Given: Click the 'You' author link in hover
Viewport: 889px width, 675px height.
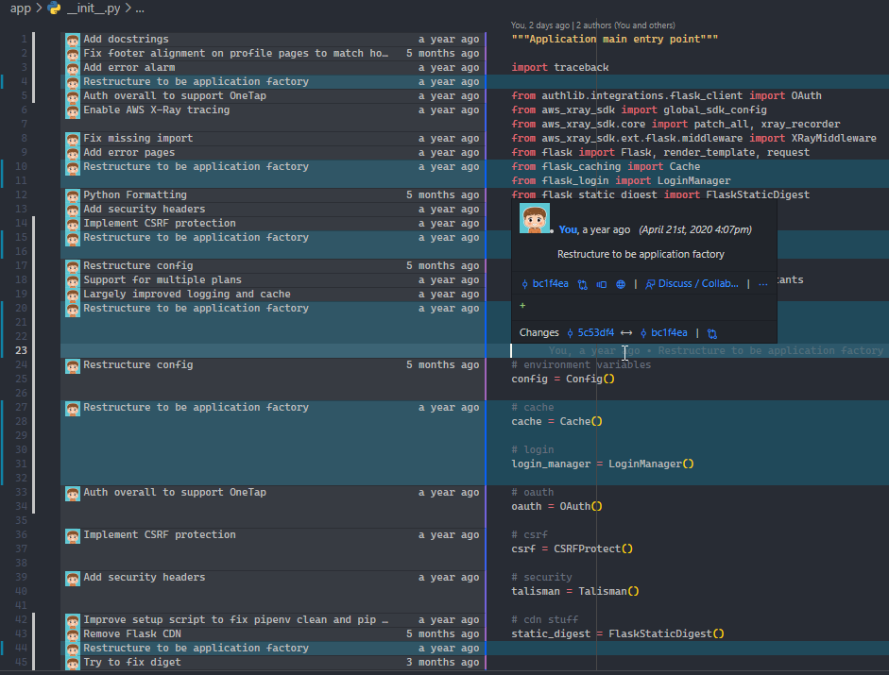Looking at the screenshot, I should [568, 229].
